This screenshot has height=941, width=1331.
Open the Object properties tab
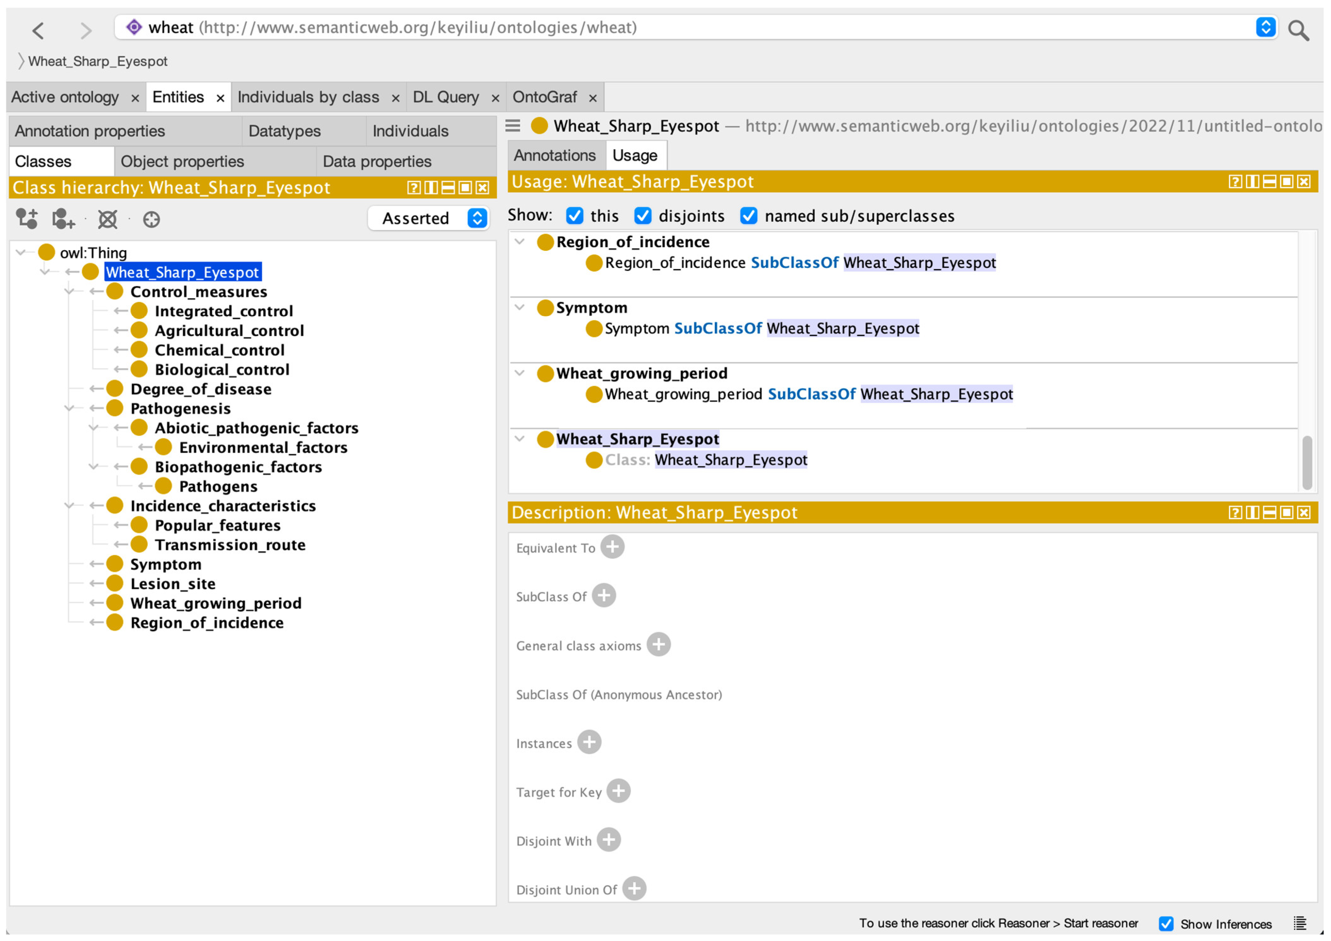pos(182,161)
